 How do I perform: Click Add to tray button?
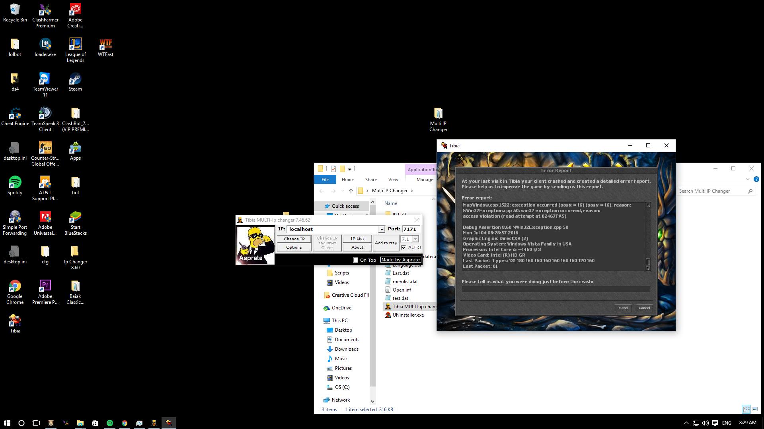[x=386, y=243]
